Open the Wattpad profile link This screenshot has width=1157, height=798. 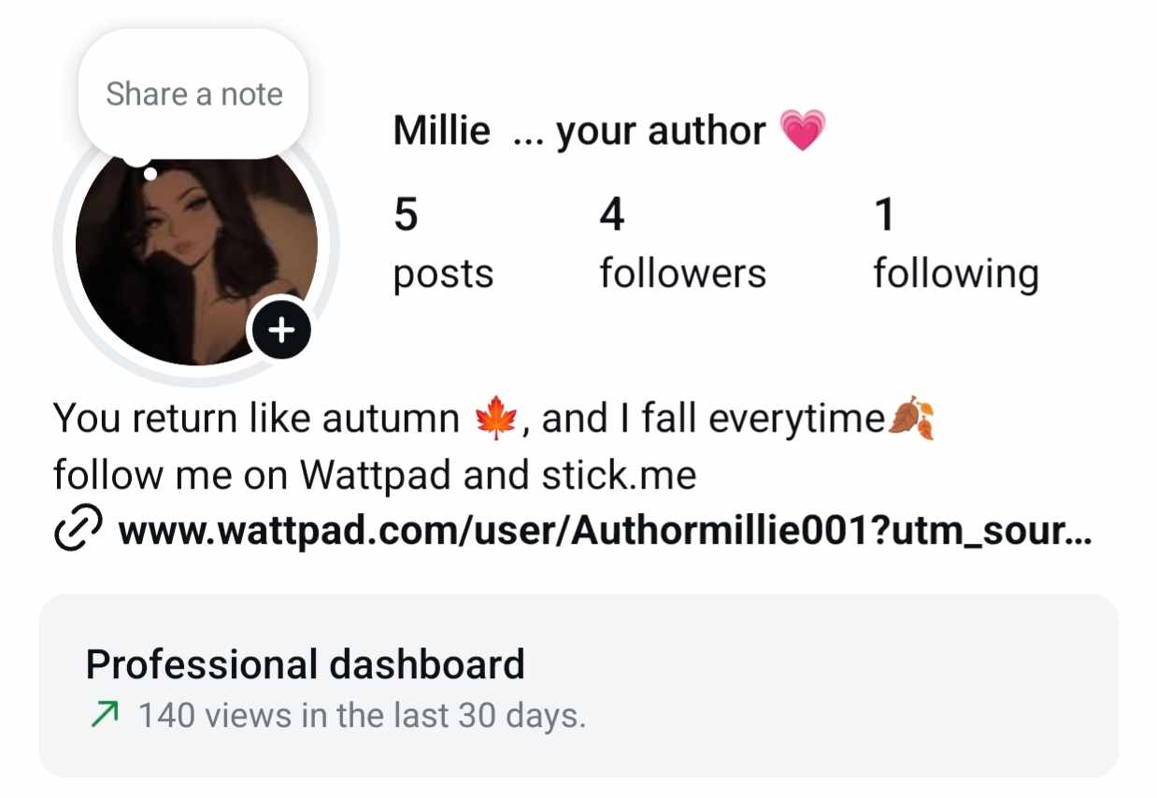pos(604,531)
